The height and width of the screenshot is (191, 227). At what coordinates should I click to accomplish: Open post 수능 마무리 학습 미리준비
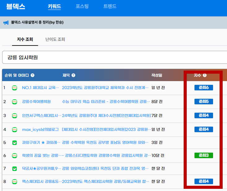point(106,102)
